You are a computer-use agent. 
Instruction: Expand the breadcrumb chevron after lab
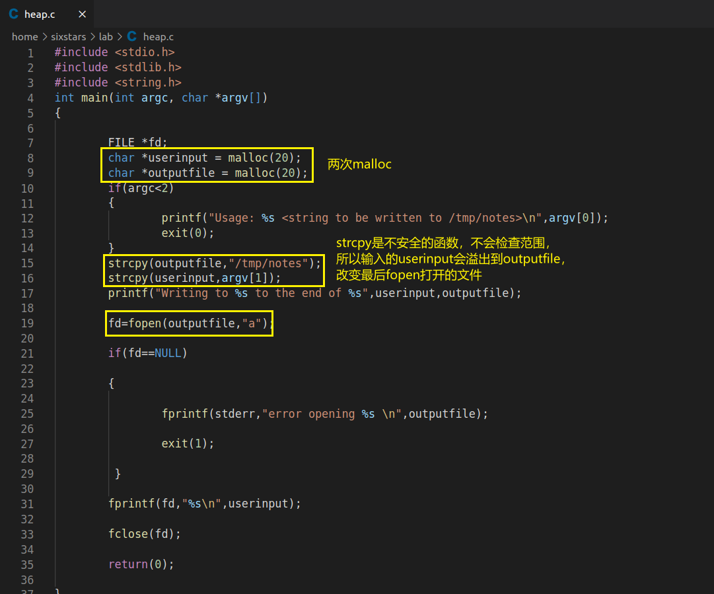coord(120,37)
